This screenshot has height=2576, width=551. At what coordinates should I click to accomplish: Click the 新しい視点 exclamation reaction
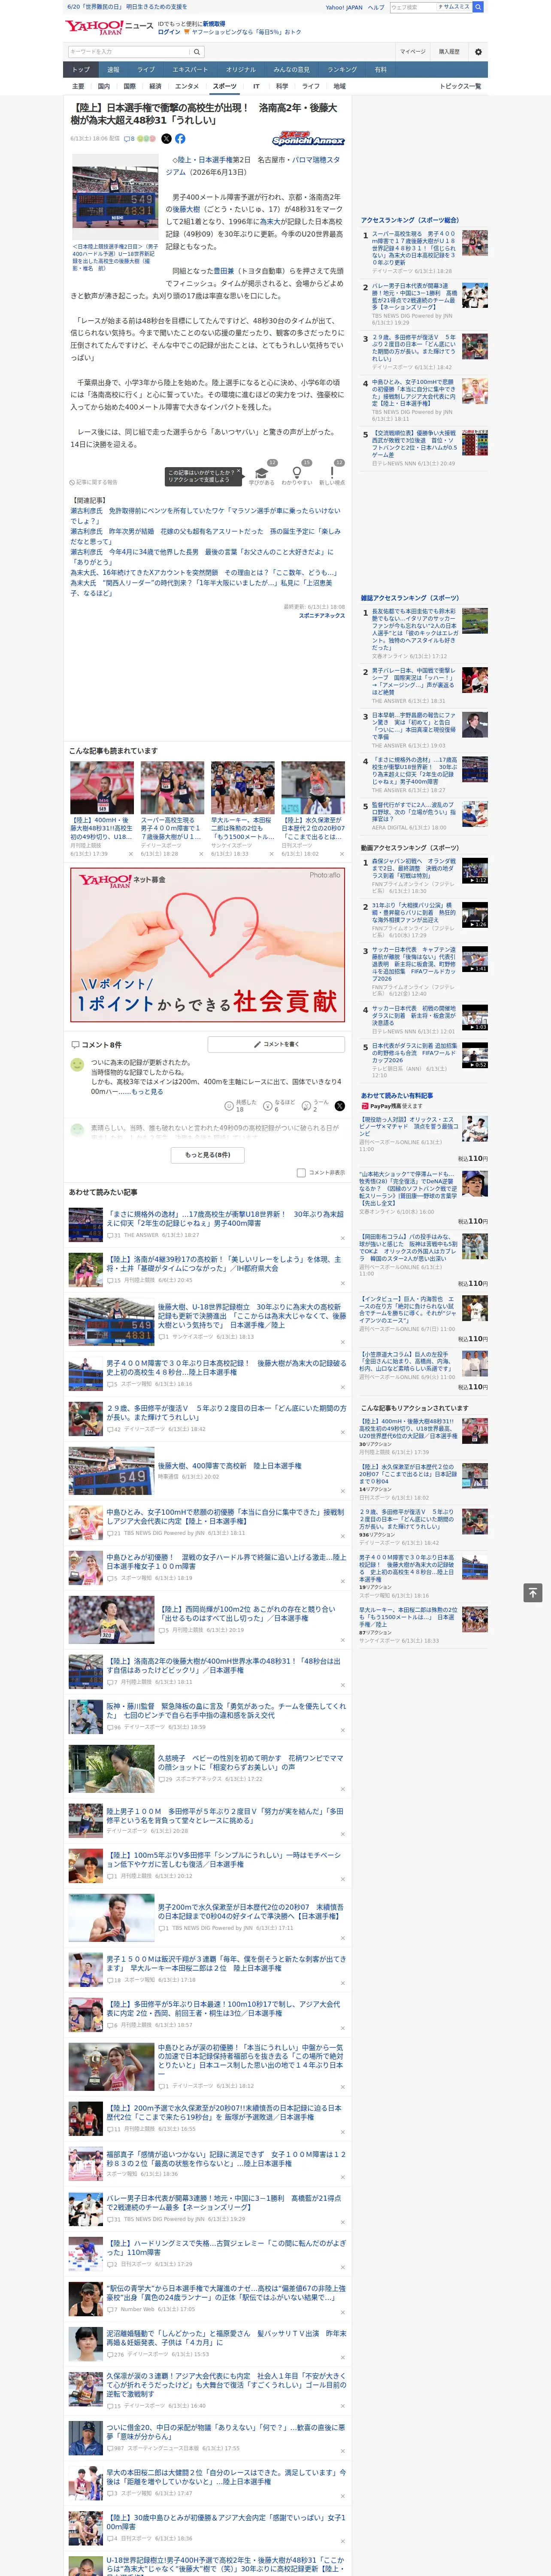[332, 474]
